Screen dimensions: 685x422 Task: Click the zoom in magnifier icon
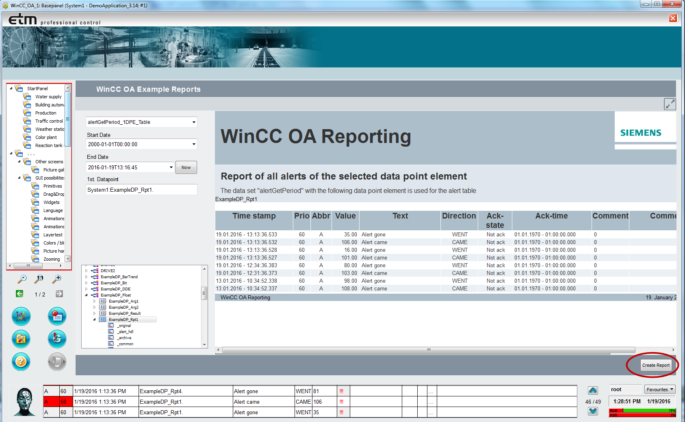click(57, 279)
